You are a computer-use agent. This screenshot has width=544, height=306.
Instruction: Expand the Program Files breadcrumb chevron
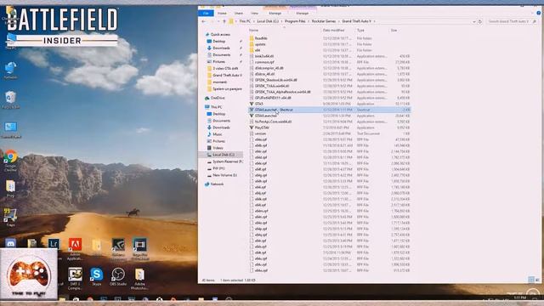tap(309, 21)
